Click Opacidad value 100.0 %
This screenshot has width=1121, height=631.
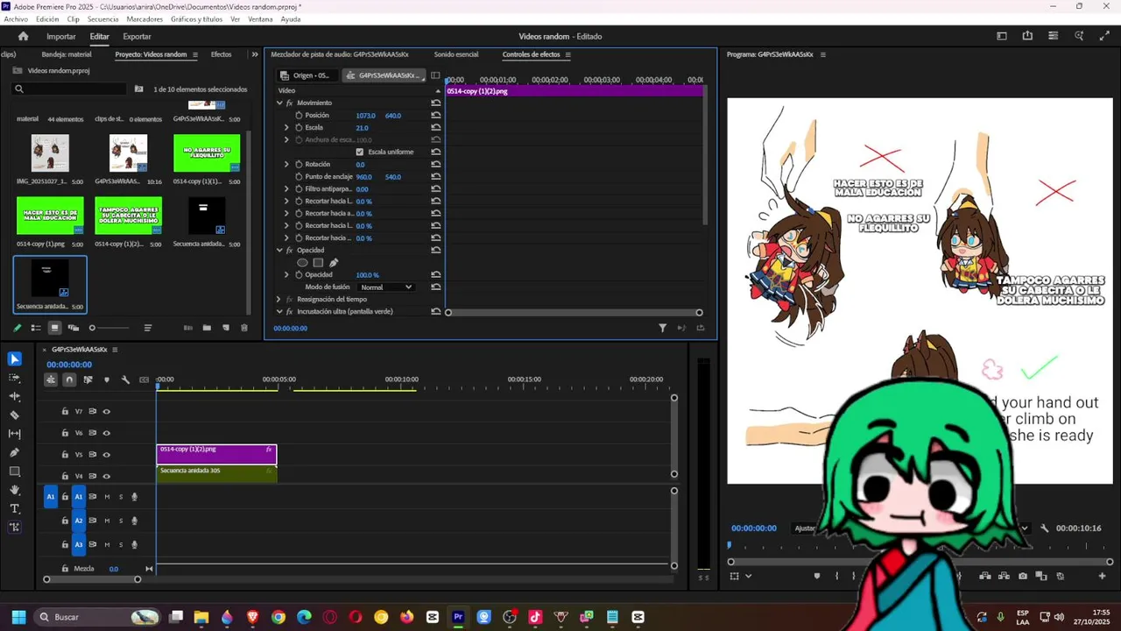(367, 274)
